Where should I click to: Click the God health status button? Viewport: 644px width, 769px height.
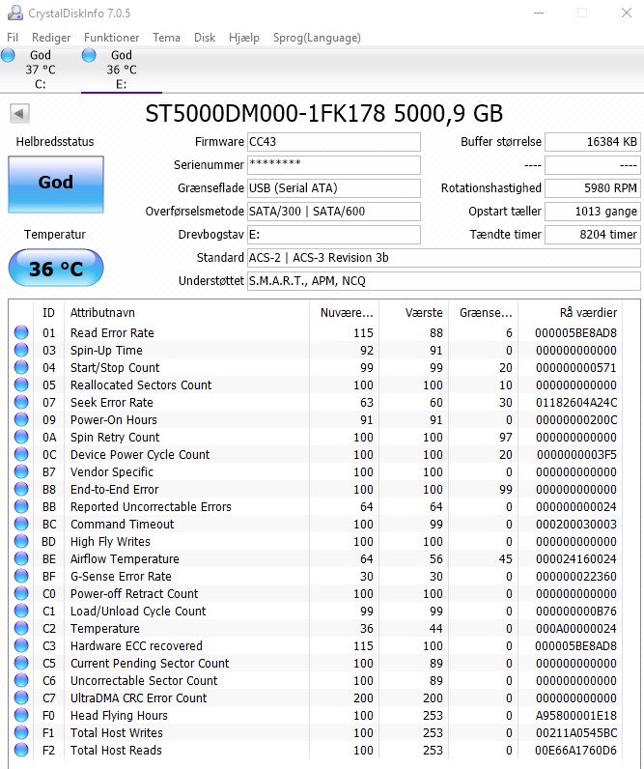pos(56,184)
